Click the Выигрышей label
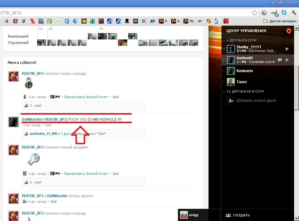The height and width of the screenshot is (221, 299). 18,36
